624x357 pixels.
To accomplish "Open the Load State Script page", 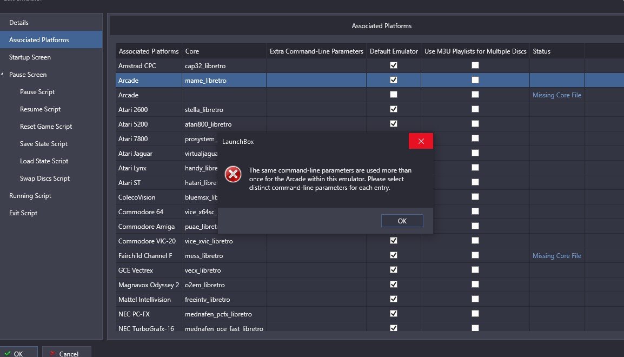I will click(44, 161).
